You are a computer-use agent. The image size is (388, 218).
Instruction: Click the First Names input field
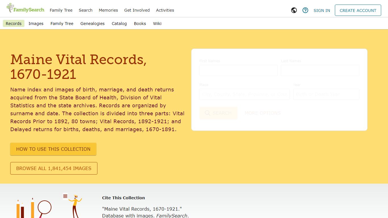(238, 70)
